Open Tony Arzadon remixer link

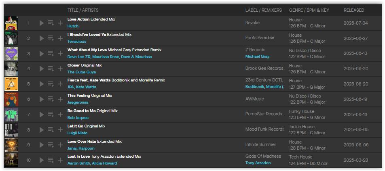click(258, 163)
